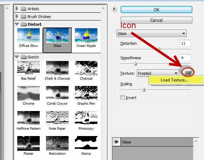This screenshot has width=204, height=160.
Task: Hide the Glass effect layer eye
Action: pos(116,142)
